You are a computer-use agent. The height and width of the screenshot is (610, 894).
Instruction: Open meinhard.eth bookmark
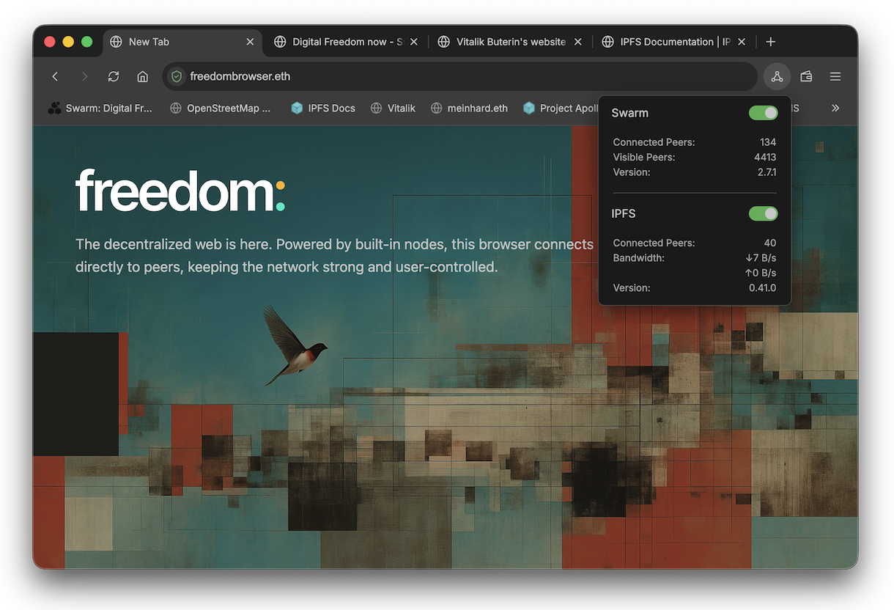469,108
